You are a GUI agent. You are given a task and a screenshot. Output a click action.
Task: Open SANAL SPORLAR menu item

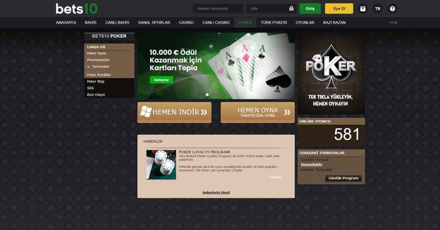(x=154, y=22)
